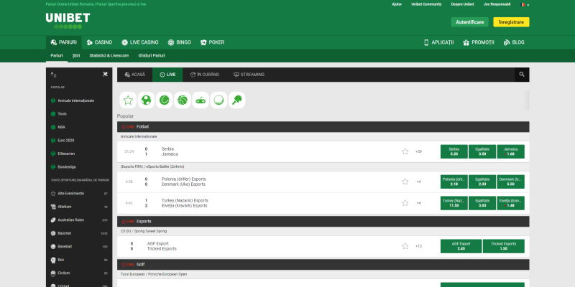Bet on Turkey (Nazario) at 11.50
Image resolution: width=575 pixels, height=287 pixels.
[x=454, y=203]
